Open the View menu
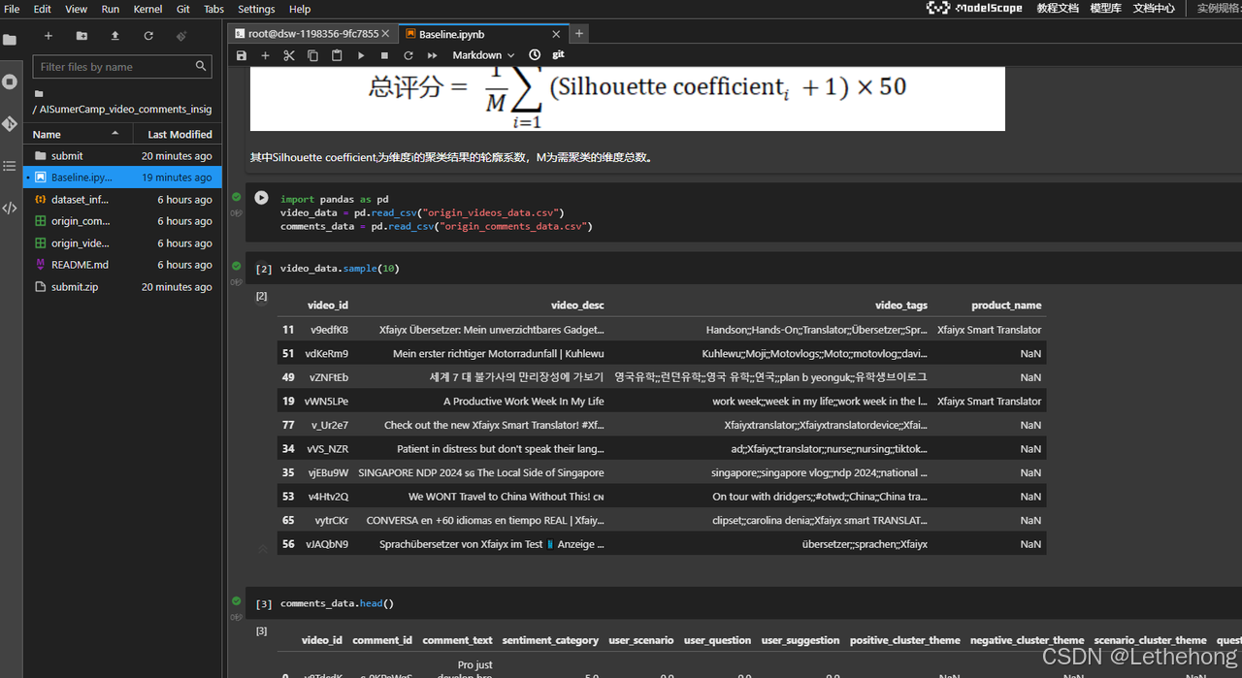This screenshot has width=1242, height=678. pos(77,9)
